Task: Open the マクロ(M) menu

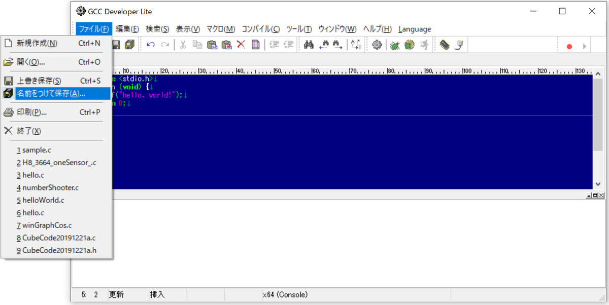Action: coord(221,29)
